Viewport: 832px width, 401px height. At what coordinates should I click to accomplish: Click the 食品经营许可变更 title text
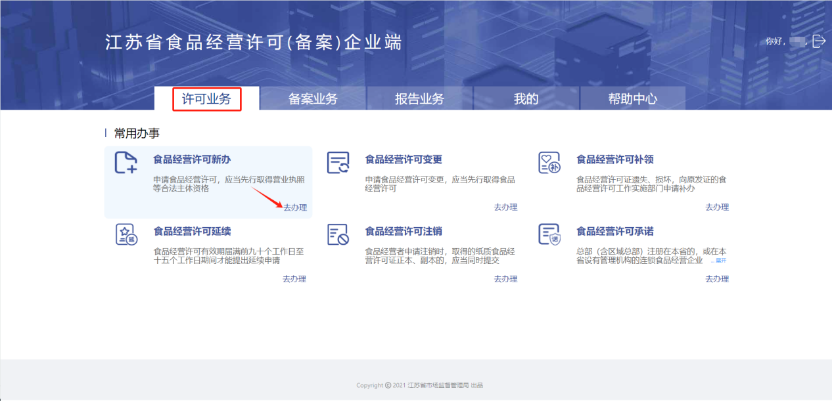(404, 159)
